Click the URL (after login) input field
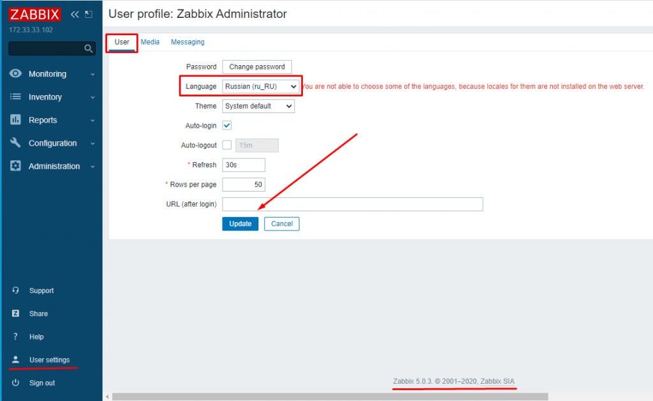653x401 pixels. point(352,204)
